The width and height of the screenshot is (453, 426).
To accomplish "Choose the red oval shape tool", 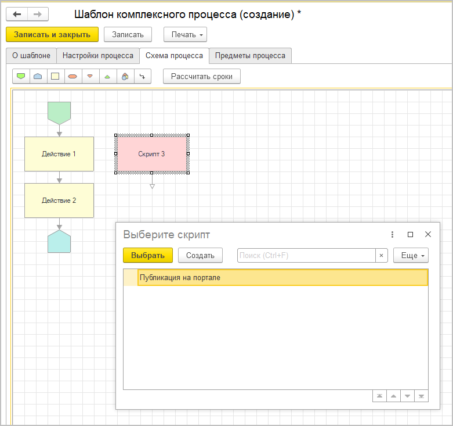I will point(73,77).
